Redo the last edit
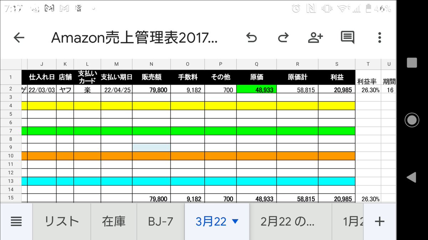Image resolution: width=428 pixels, height=240 pixels. coord(283,38)
